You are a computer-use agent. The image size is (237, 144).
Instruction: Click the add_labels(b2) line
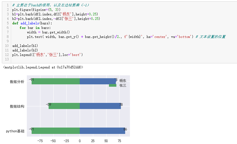point(25,50)
